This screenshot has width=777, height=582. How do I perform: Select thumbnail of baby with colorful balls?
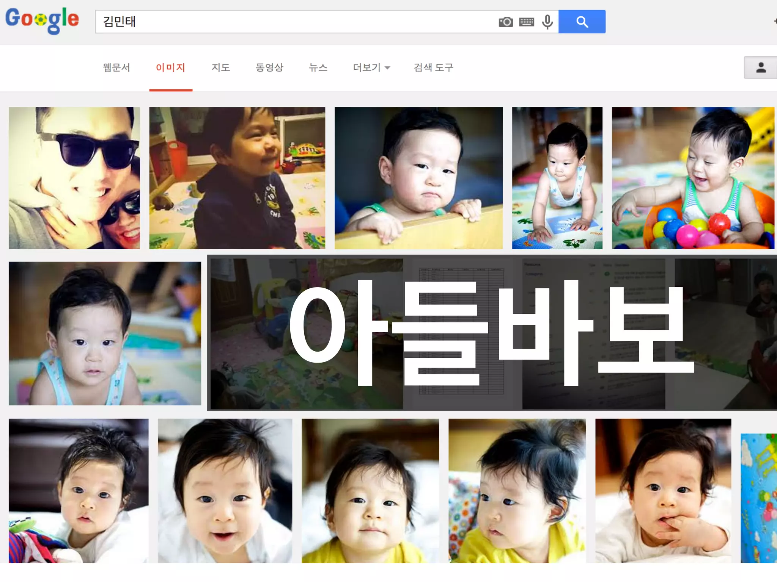(693, 178)
